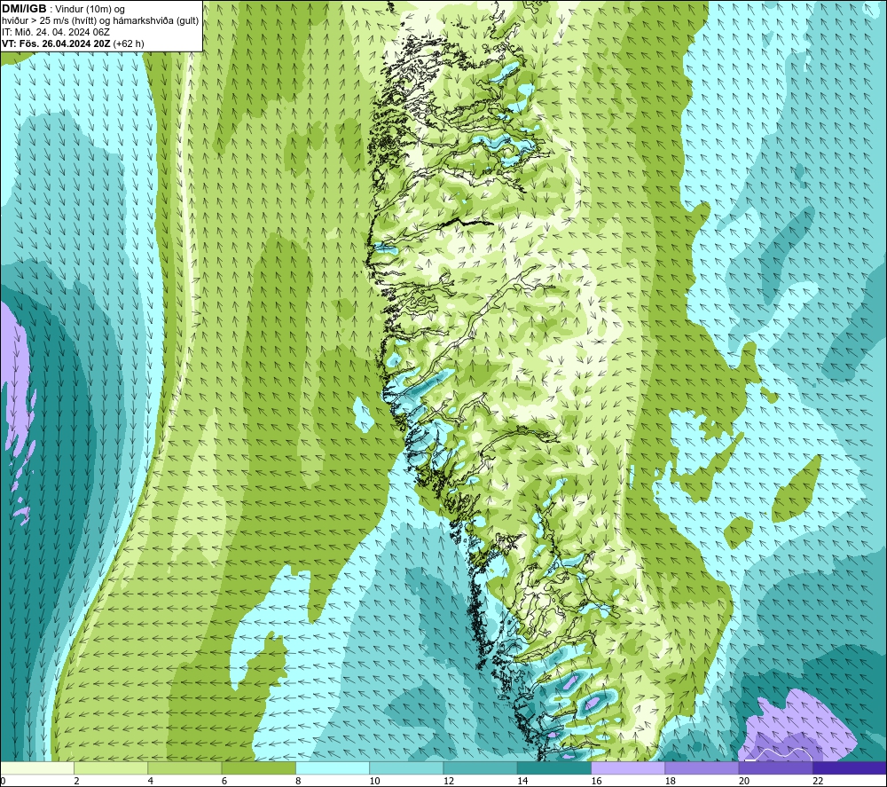Click the scale label '10'

tap(375, 781)
